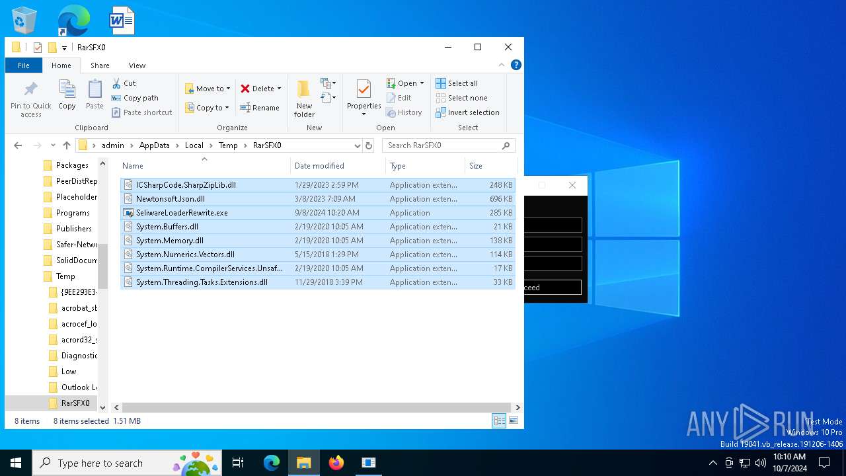Sort by the Name column header

click(204, 166)
